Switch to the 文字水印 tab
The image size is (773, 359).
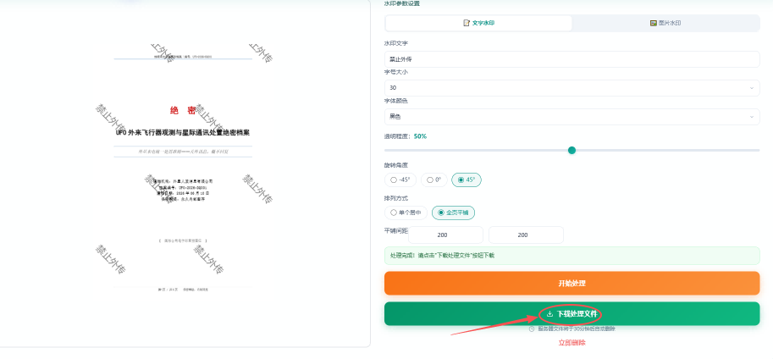tap(478, 23)
